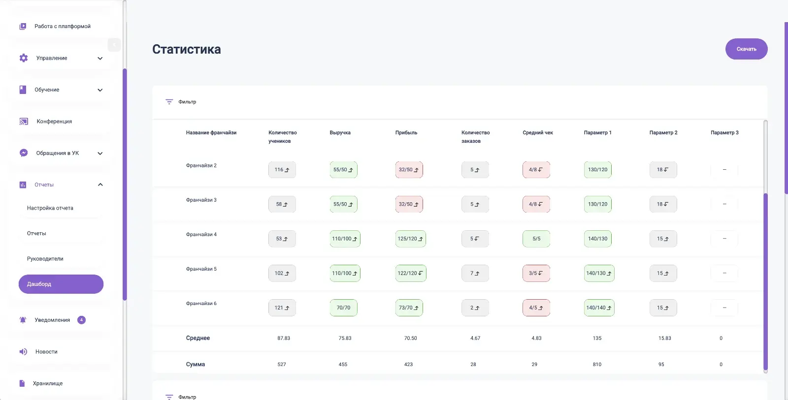Expand the Обращения в УК chevron
Screen dimensions: 788x400
(100, 153)
